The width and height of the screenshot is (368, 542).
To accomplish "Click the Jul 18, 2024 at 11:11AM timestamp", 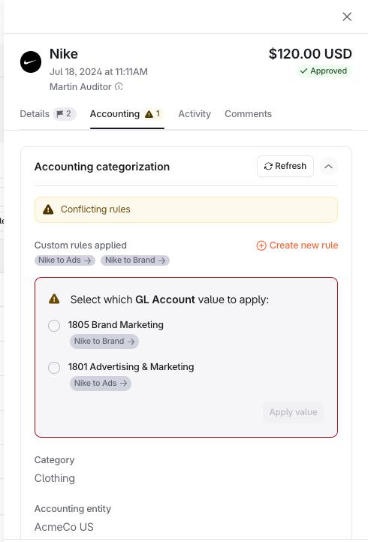I will 98,72.
